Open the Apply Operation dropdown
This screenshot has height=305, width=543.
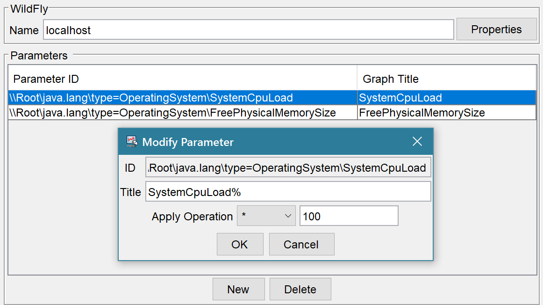point(266,216)
